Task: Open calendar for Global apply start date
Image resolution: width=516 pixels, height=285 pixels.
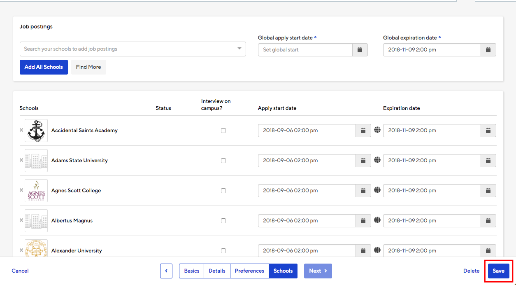Action: (360, 50)
